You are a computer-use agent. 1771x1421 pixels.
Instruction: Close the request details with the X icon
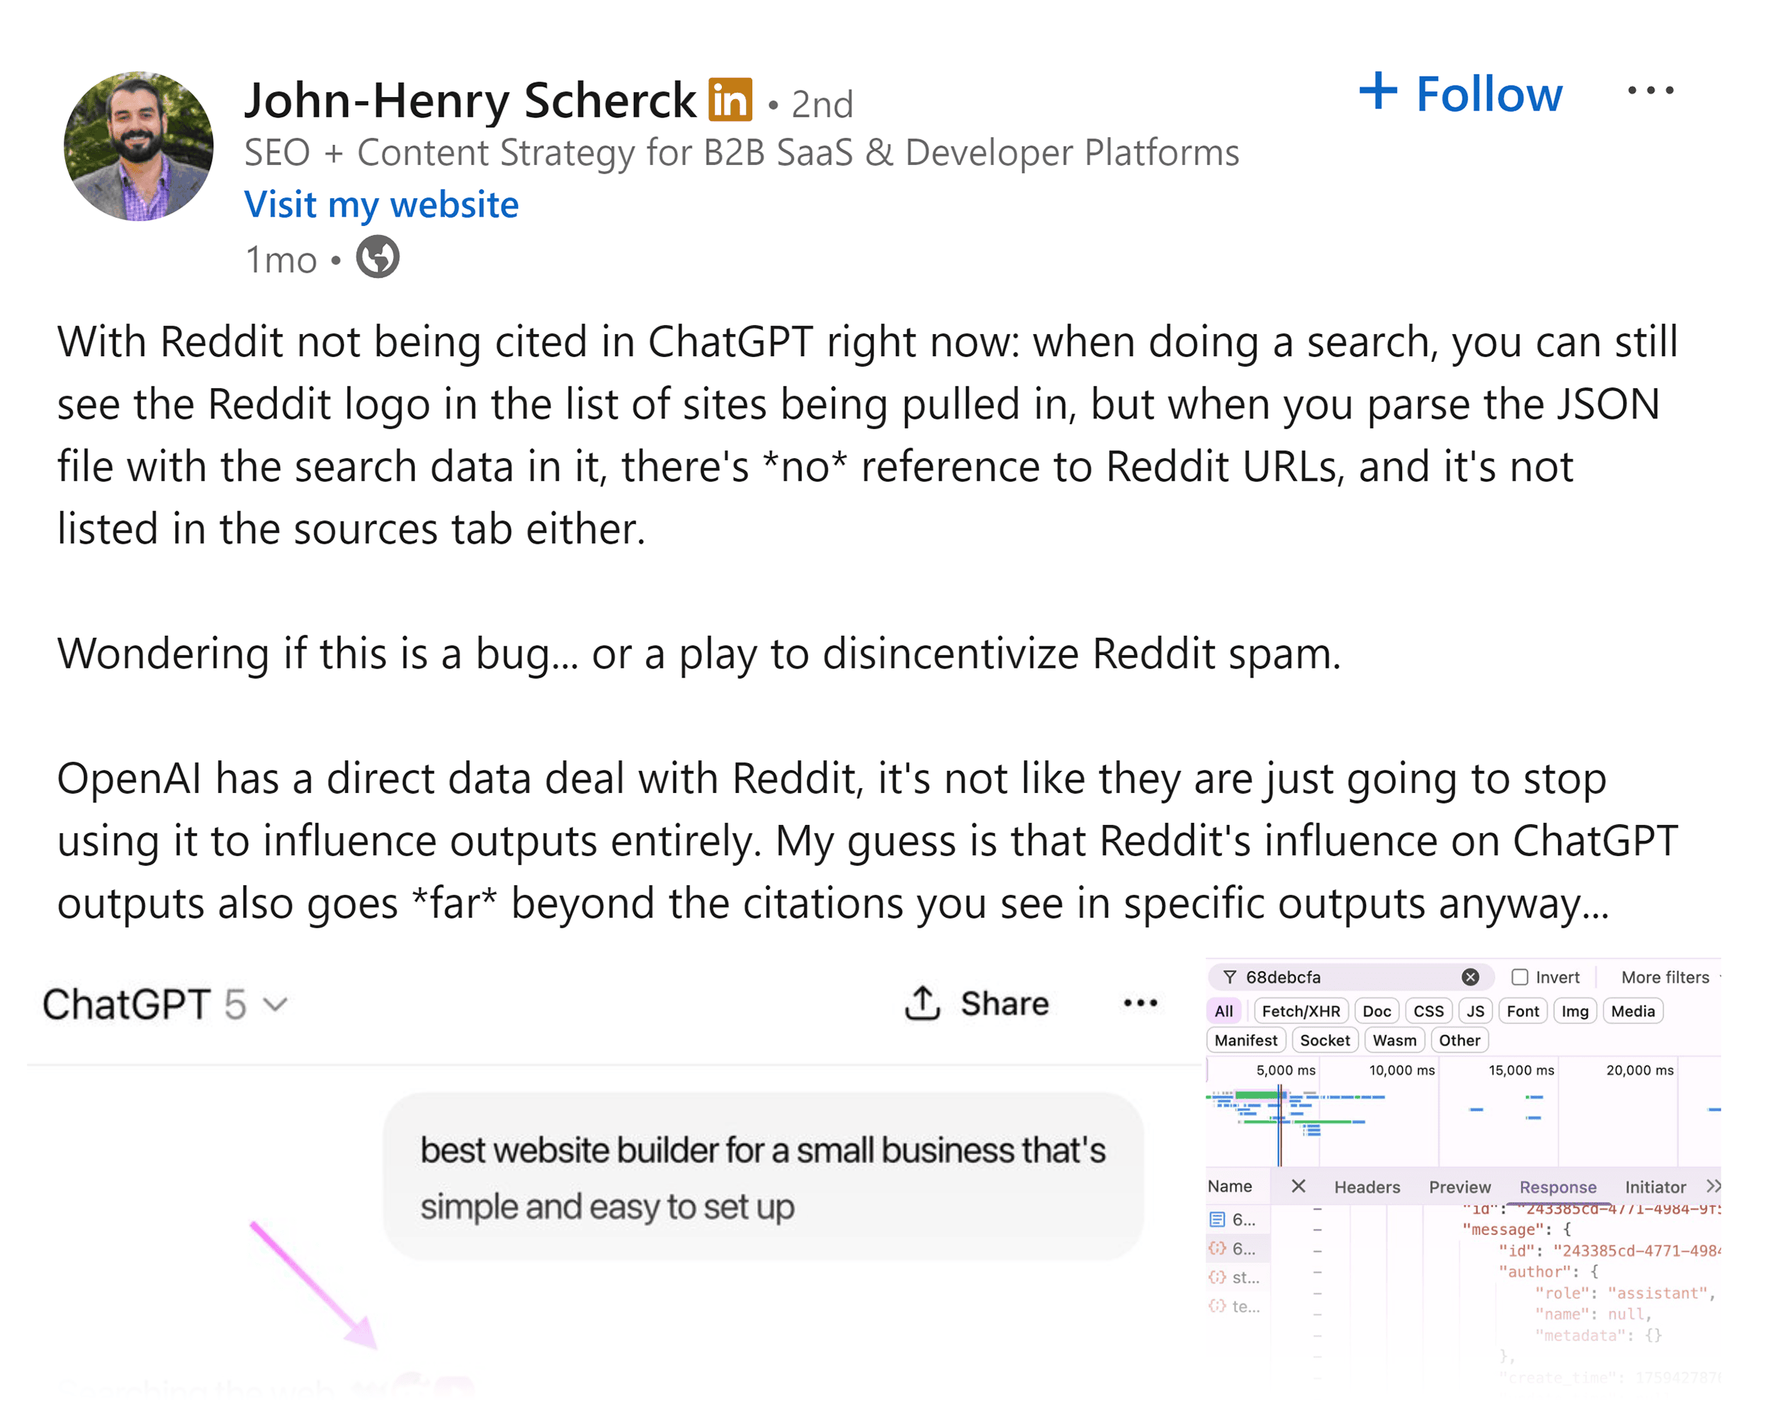(x=1298, y=1187)
